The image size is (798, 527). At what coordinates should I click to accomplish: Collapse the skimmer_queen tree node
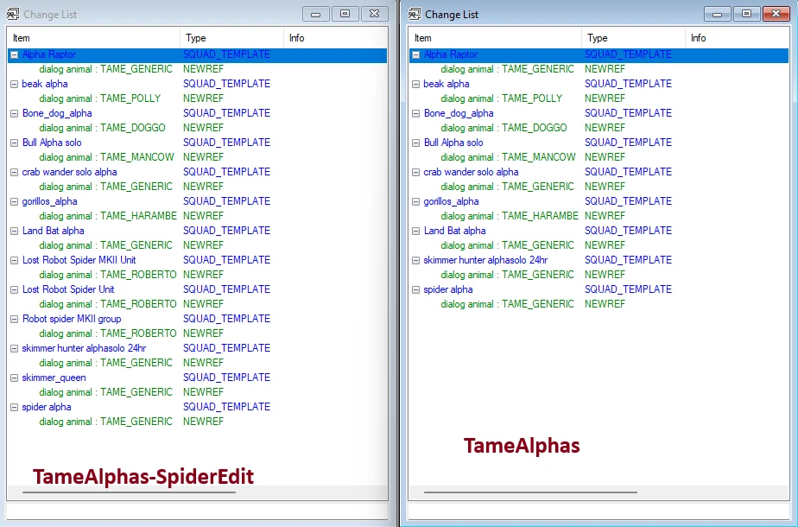[x=14, y=378]
